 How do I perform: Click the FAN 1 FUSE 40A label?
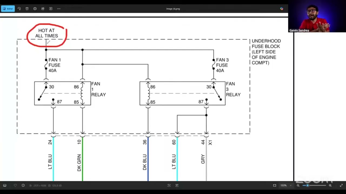click(x=55, y=65)
